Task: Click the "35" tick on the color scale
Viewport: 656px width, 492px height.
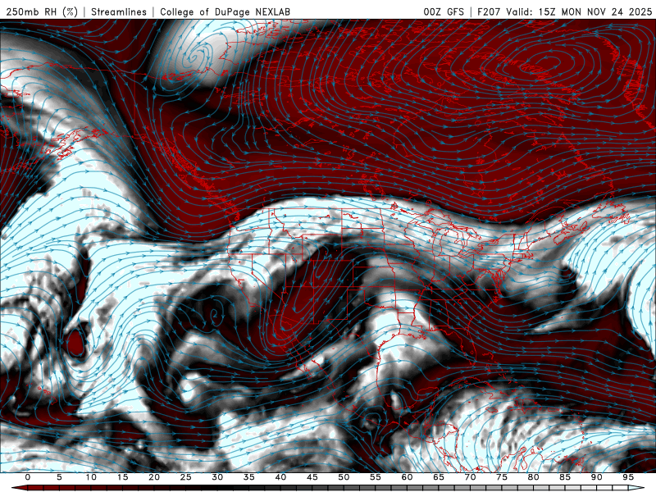Action: [x=249, y=477]
